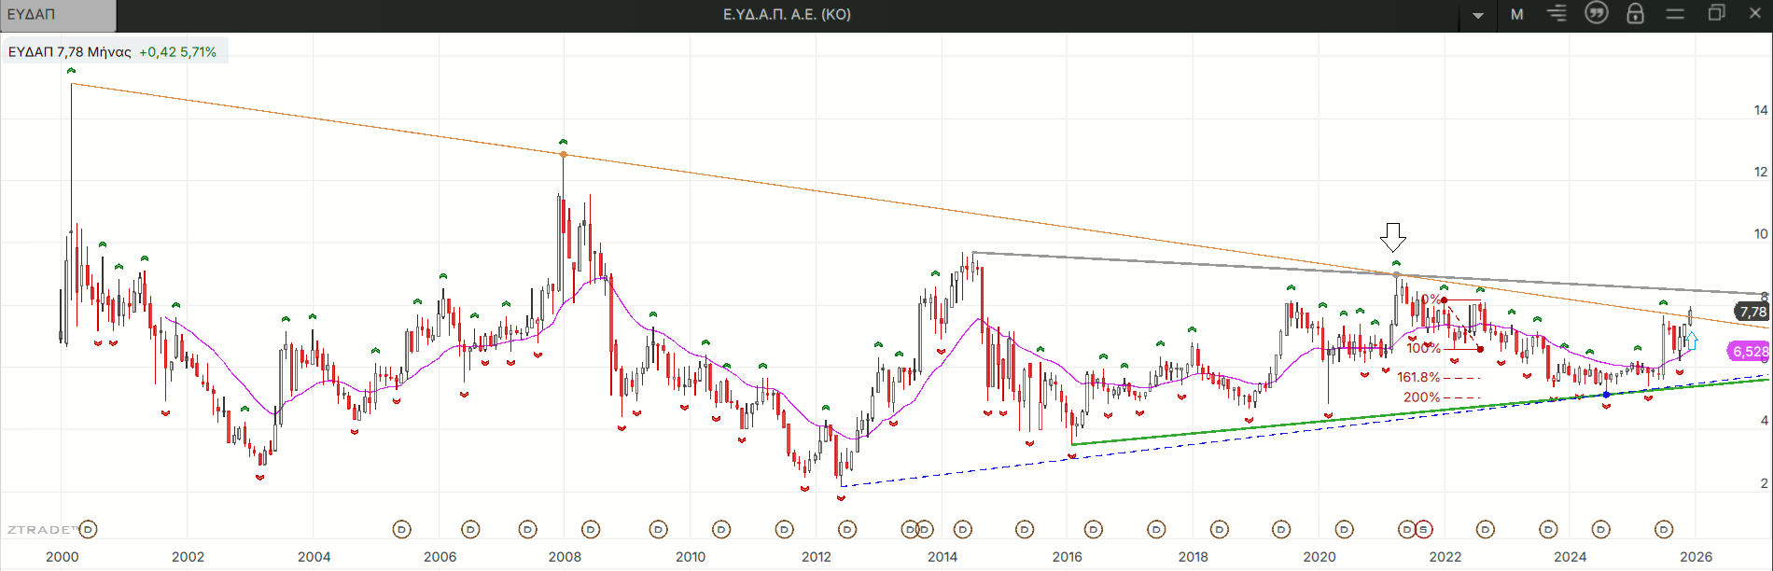Viewport: 1773px width, 571px height.
Task: Click the red S split marker
Action: point(1423,530)
